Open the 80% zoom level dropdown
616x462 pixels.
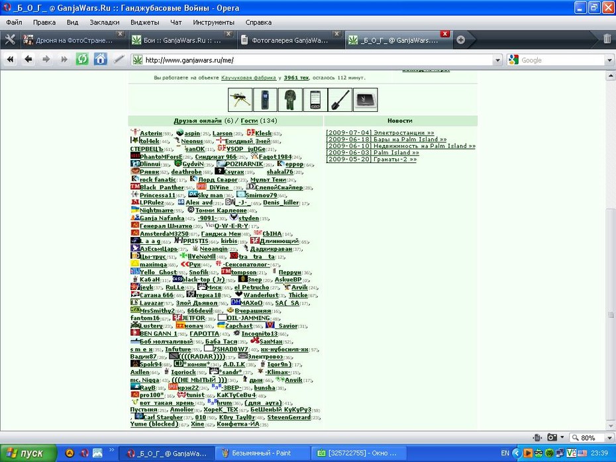pyautogui.click(x=609, y=438)
